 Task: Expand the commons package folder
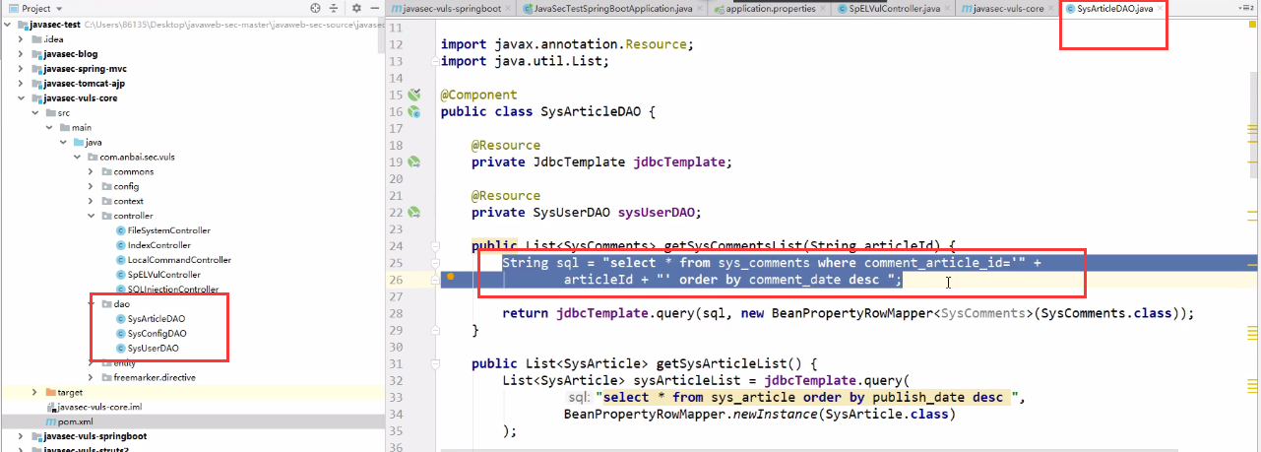click(91, 171)
